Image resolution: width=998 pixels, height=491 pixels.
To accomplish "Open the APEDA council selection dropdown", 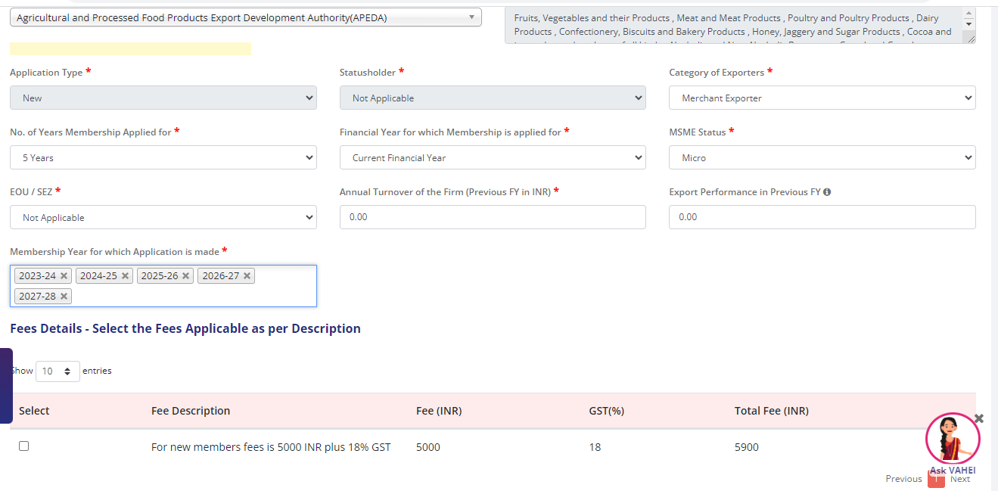I will tap(245, 17).
